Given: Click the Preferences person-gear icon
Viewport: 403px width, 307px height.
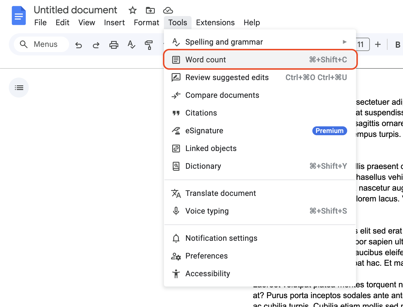Looking at the screenshot, I should pos(176,256).
